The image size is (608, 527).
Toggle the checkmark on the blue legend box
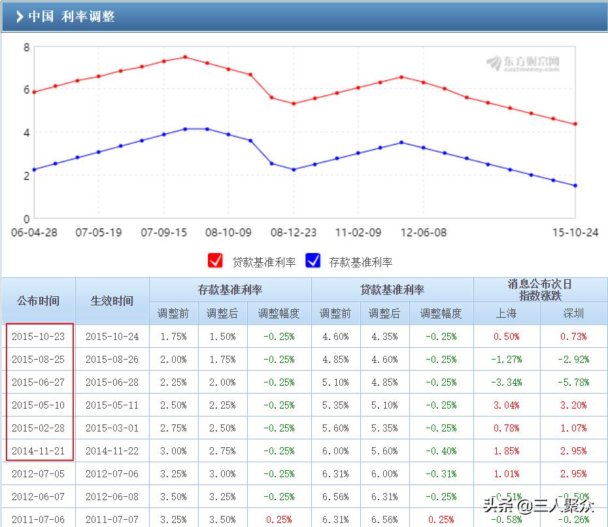[x=312, y=261]
